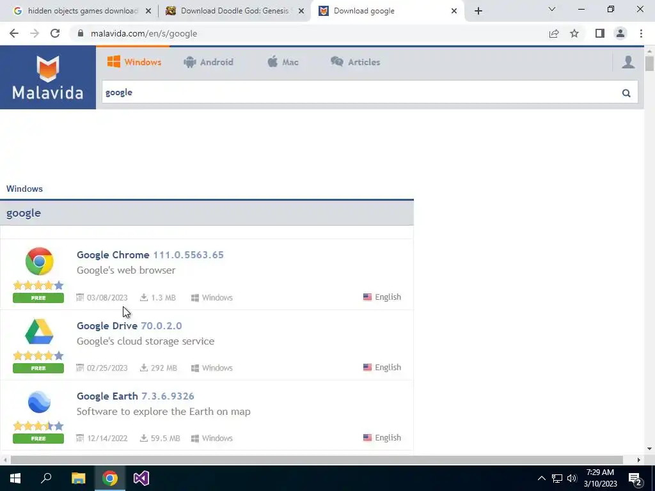Open the tab search chevron

pyautogui.click(x=552, y=9)
